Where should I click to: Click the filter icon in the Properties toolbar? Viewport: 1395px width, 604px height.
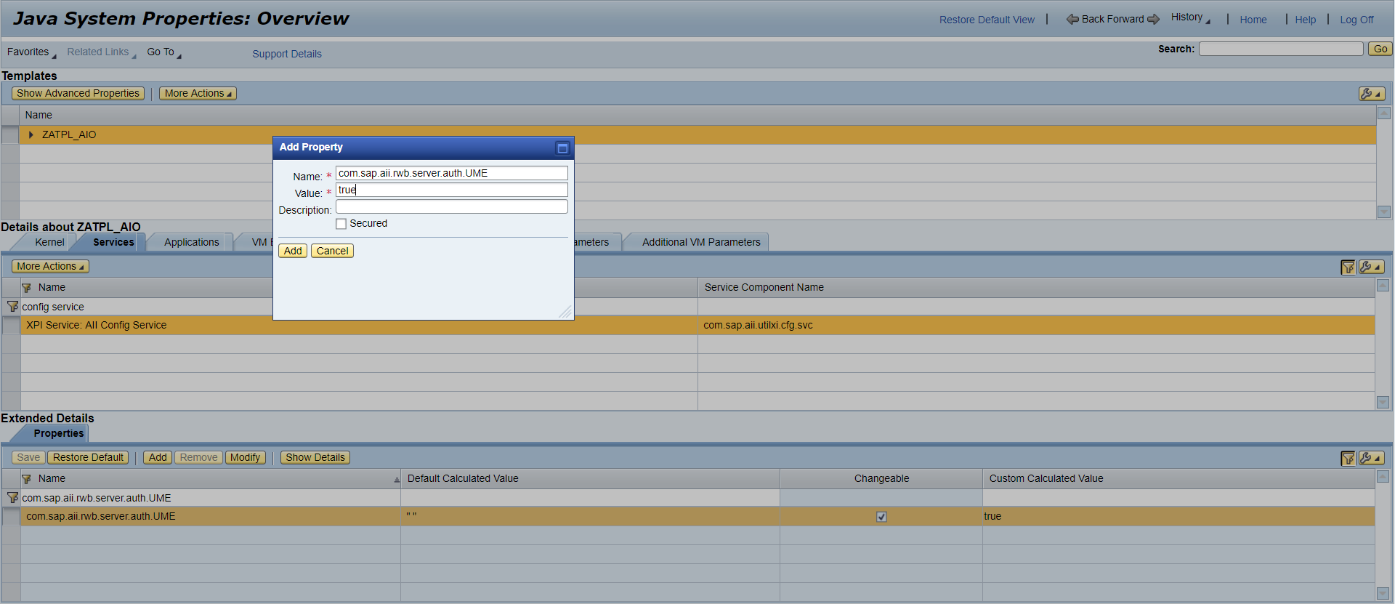coord(1348,459)
